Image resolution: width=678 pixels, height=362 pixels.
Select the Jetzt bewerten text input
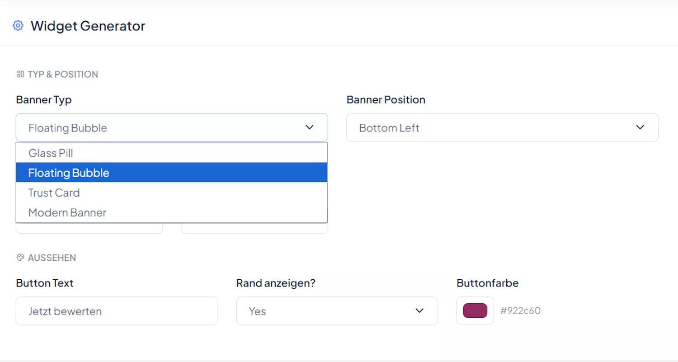[117, 311]
